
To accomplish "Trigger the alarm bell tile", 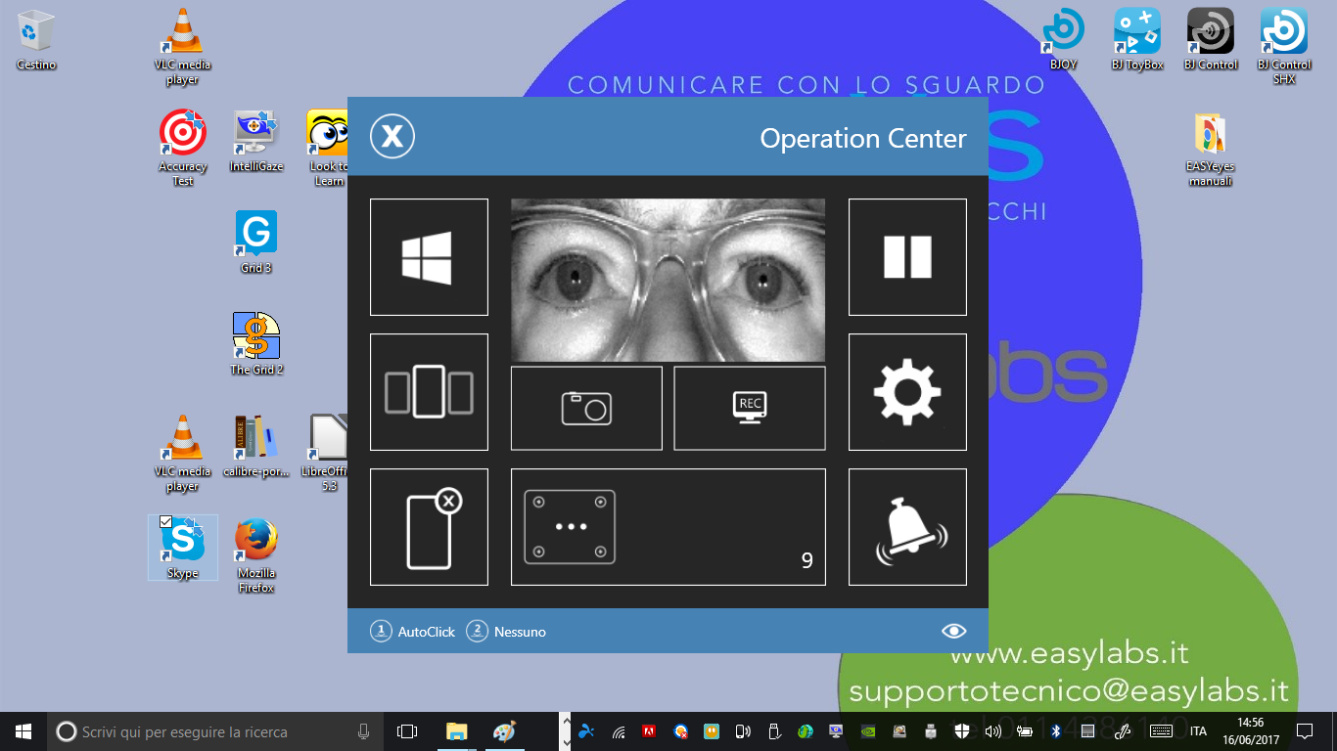I will (x=907, y=527).
